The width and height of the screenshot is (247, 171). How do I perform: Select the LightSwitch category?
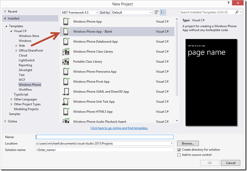27,60
